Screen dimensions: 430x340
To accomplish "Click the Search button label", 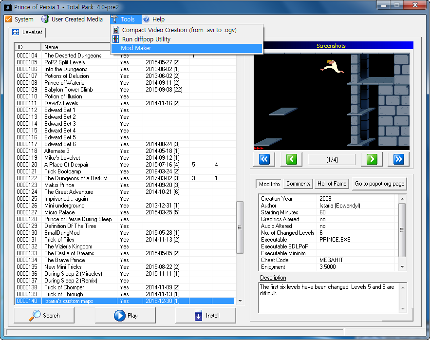I will click(x=51, y=316).
